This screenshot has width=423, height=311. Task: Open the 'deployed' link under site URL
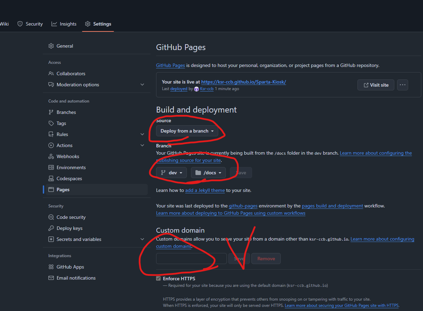coord(179,89)
